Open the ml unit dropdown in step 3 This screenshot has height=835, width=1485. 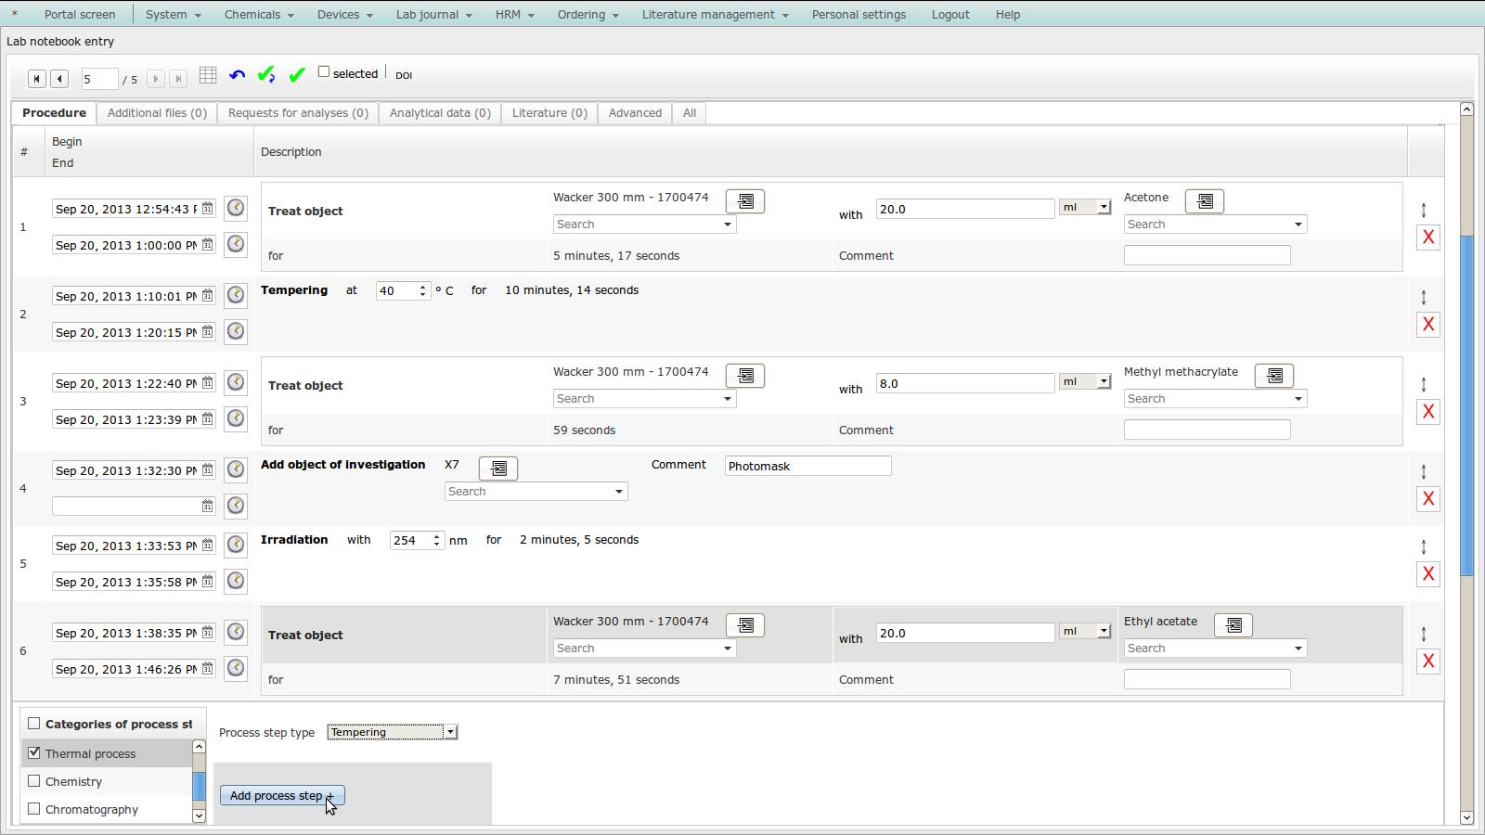pos(1104,382)
